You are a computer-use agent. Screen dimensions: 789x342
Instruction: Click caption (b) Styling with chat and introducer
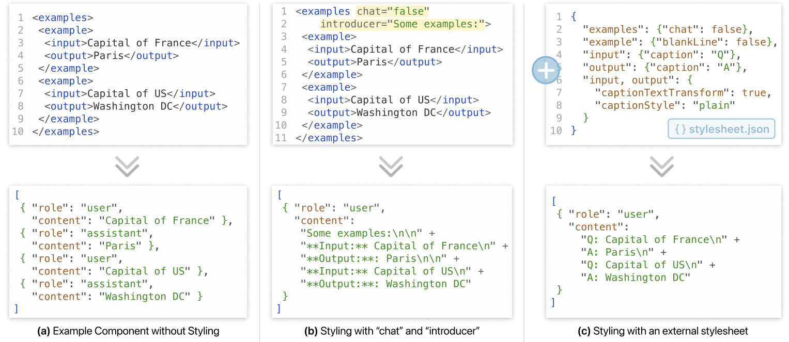pyautogui.click(x=392, y=331)
